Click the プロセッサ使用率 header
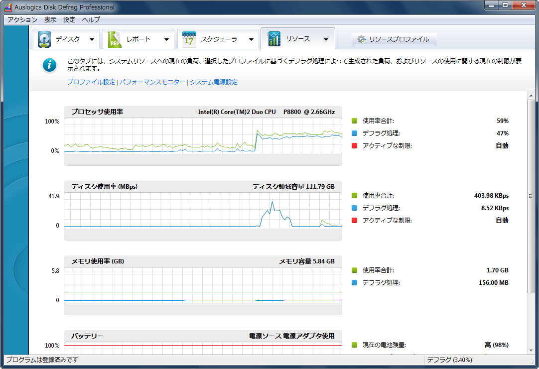The image size is (539, 369). (x=97, y=112)
